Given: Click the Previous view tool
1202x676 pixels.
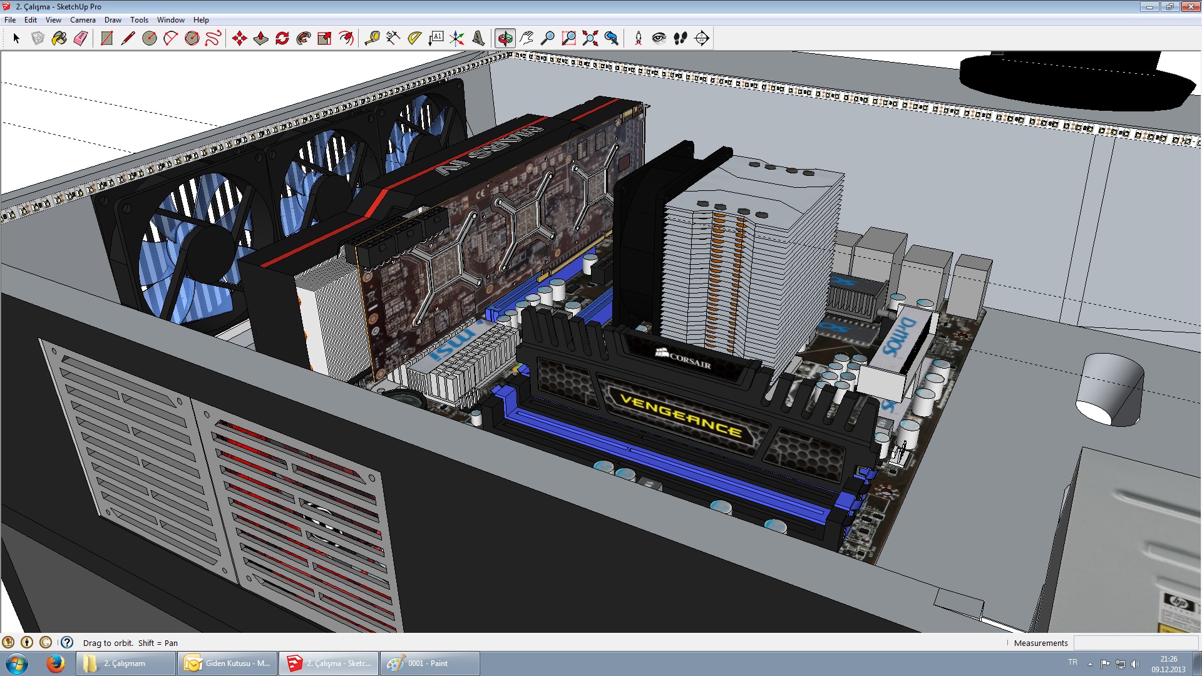Looking at the screenshot, I should coord(612,38).
